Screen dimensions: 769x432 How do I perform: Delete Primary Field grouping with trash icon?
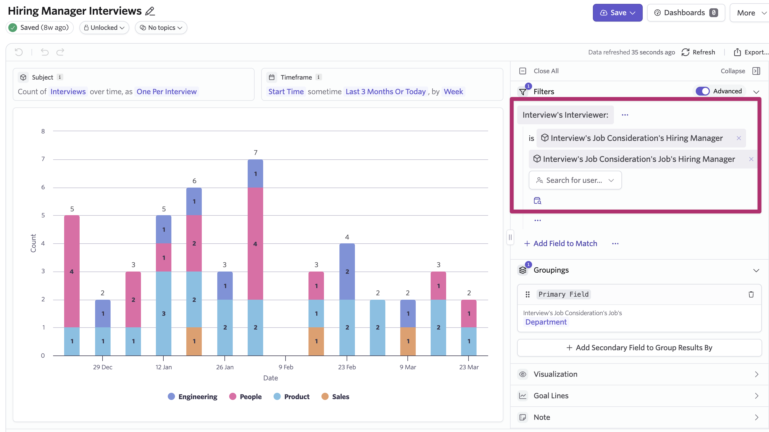point(751,294)
